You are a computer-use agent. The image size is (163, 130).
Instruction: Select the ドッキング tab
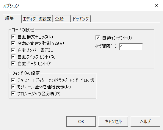[x=81, y=19]
